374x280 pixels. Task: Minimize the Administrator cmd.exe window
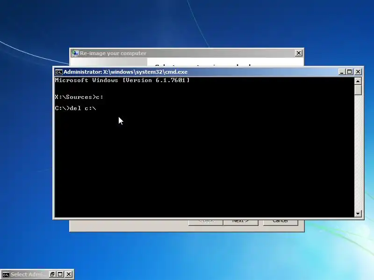(x=342, y=72)
